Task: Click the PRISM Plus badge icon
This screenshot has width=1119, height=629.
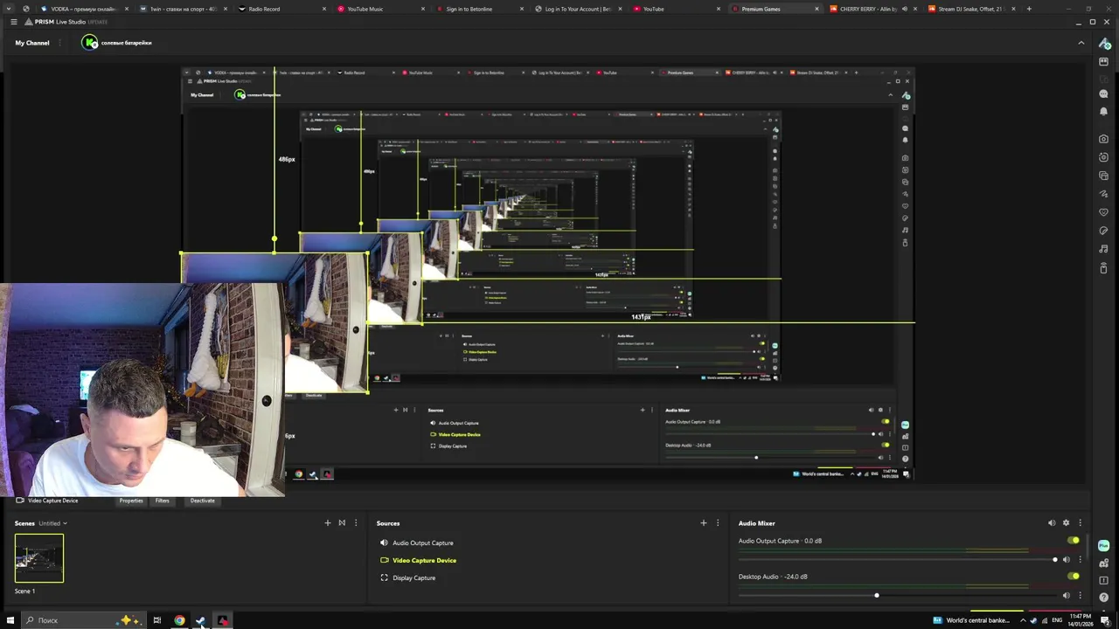Action: [1103, 545]
